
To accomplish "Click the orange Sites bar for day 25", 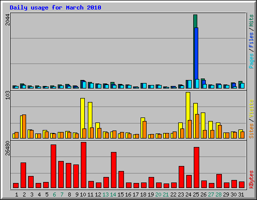I will [x=197, y=126].
